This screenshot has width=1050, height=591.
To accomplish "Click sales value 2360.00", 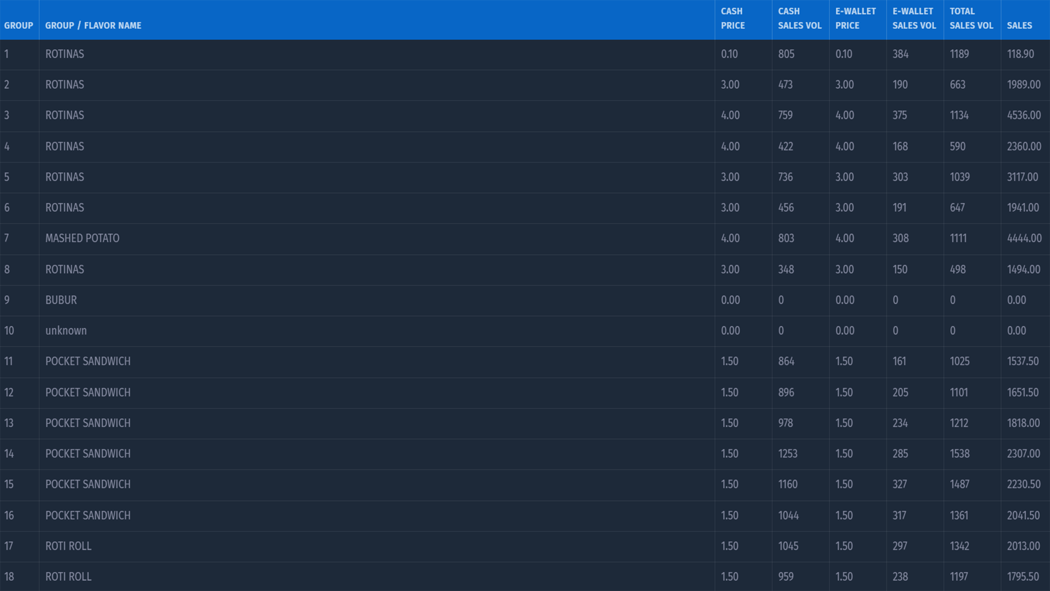I will click(1024, 147).
